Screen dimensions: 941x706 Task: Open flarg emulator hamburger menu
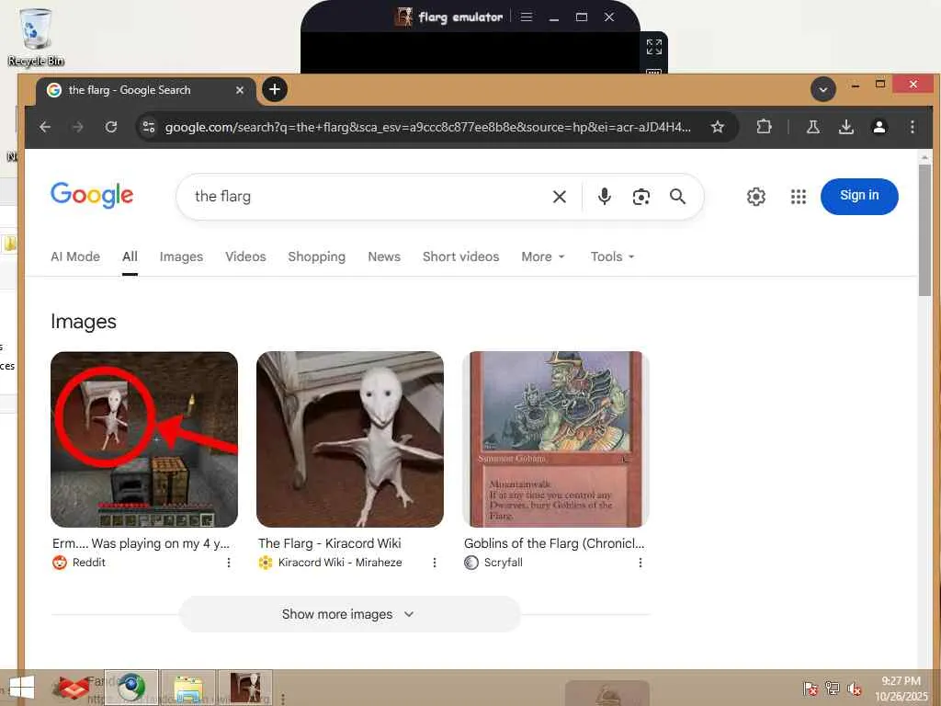pos(527,17)
